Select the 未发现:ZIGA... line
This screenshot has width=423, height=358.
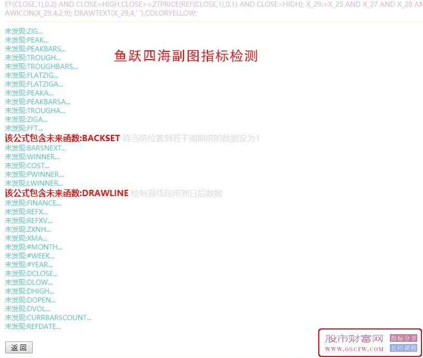pos(26,120)
